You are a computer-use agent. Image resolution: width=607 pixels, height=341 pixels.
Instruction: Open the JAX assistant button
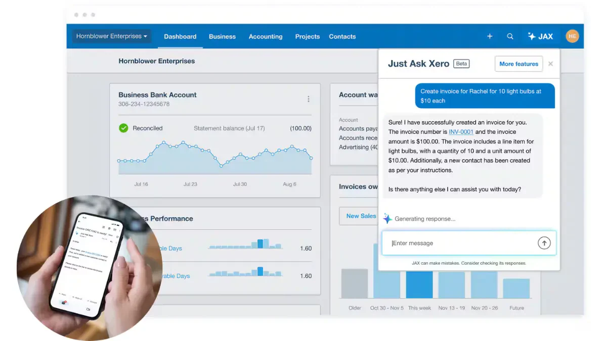[x=540, y=36]
